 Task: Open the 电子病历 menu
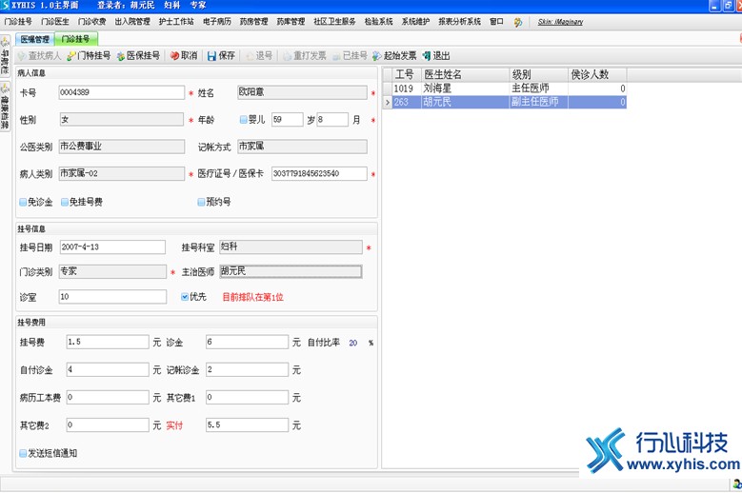pos(217,22)
